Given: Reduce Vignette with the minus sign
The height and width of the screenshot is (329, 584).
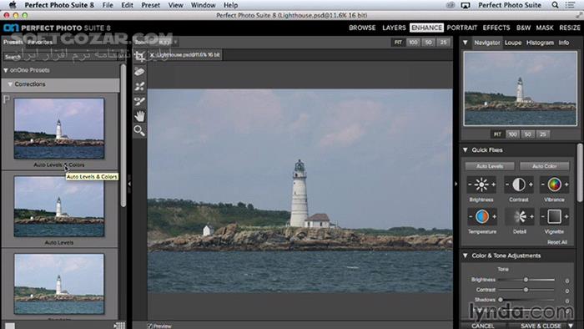Looking at the screenshot, I should tap(542, 216).
